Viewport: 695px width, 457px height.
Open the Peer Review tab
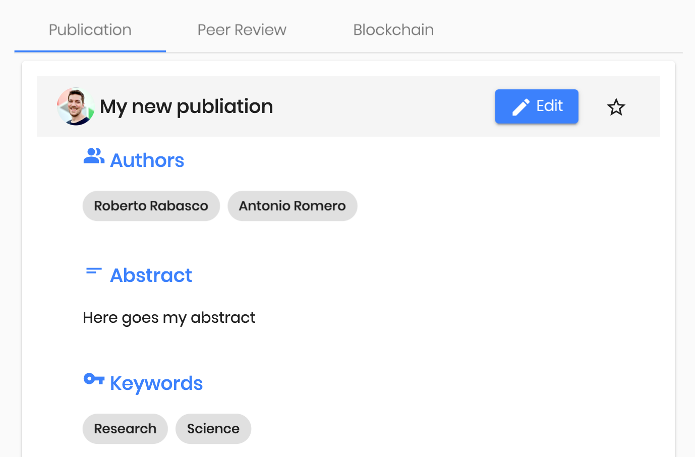click(242, 30)
